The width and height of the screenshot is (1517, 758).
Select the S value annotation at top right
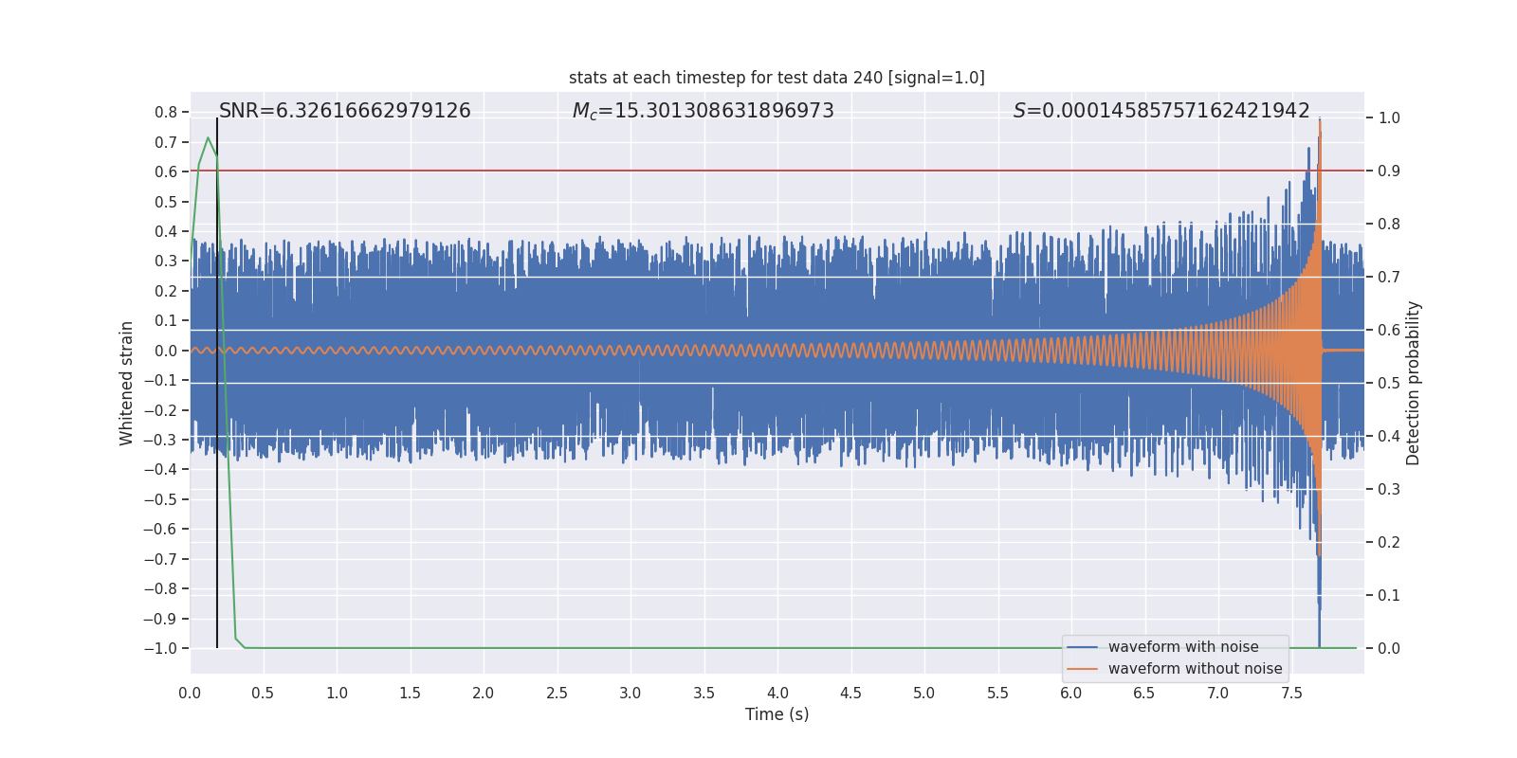(x=1161, y=111)
